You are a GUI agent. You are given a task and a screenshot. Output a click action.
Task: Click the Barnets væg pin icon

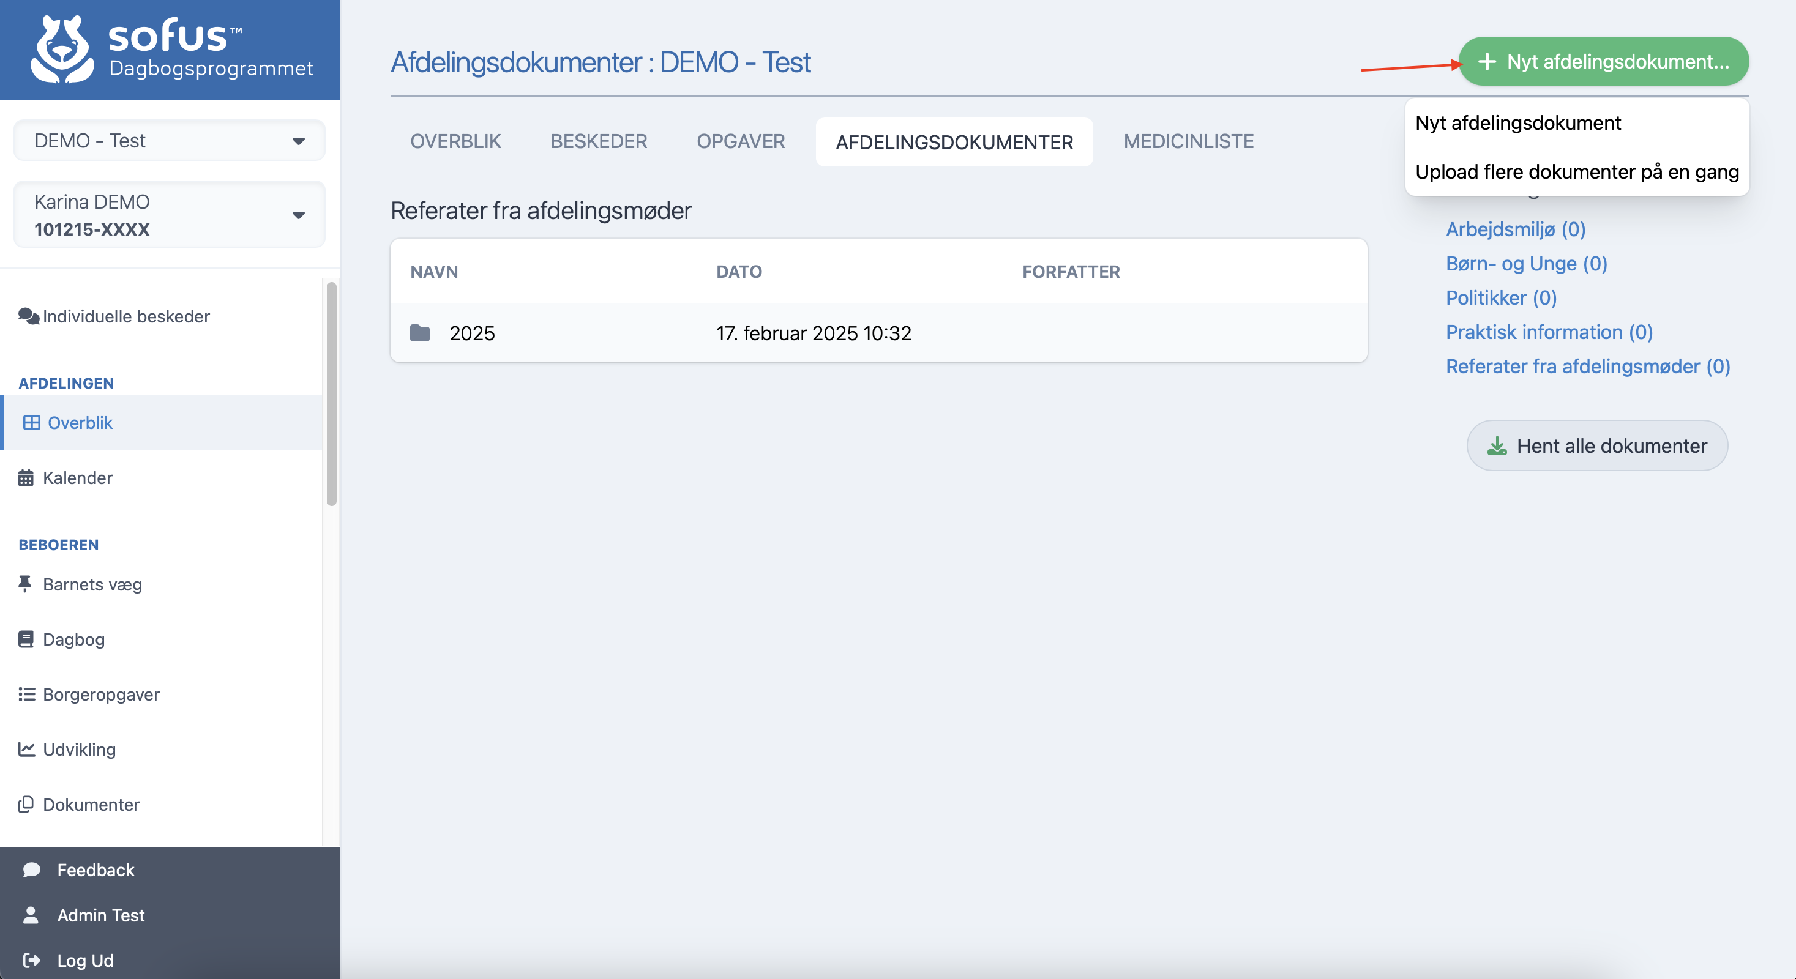(x=25, y=583)
